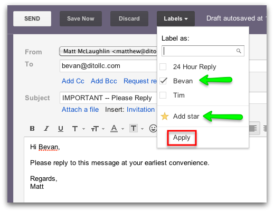The width and height of the screenshot is (274, 212).
Task: Open the text size icon
Action: (x=95, y=129)
